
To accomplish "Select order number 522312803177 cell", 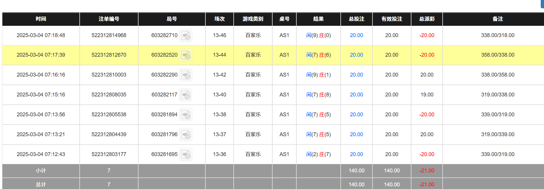I will click(x=109, y=154).
